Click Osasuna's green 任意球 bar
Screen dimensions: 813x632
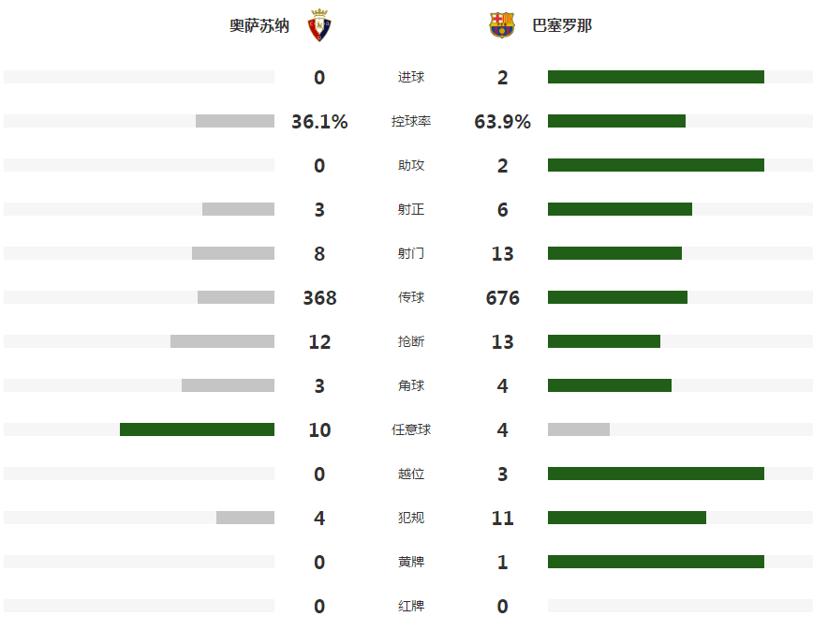[197, 429]
